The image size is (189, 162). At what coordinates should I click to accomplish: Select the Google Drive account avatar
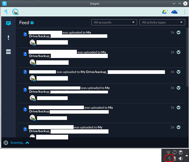tap(15, 12)
